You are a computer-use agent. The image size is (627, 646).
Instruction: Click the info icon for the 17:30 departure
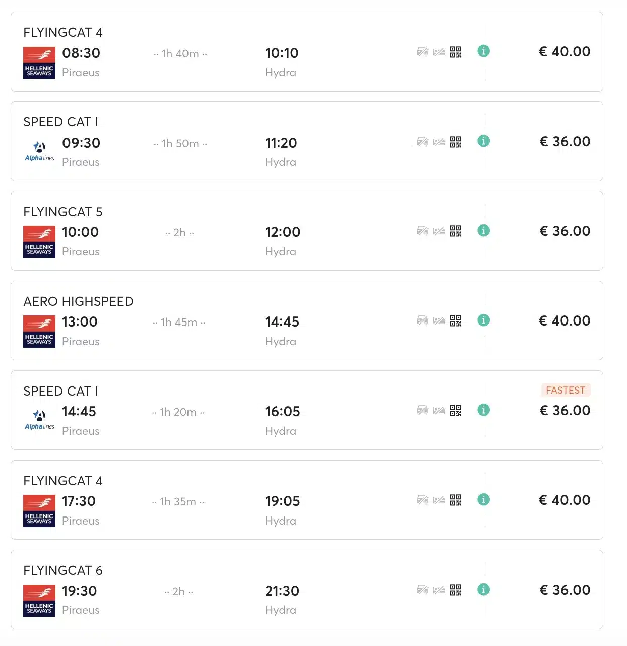pyautogui.click(x=483, y=500)
